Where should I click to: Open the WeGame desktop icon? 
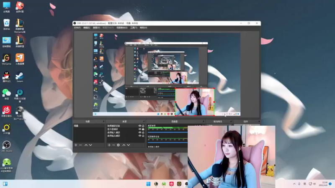pyautogui.click(x=6, y=59)
